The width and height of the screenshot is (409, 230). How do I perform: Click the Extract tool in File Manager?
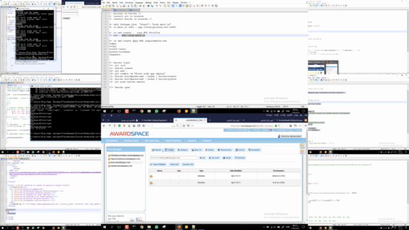coord(240,150)
